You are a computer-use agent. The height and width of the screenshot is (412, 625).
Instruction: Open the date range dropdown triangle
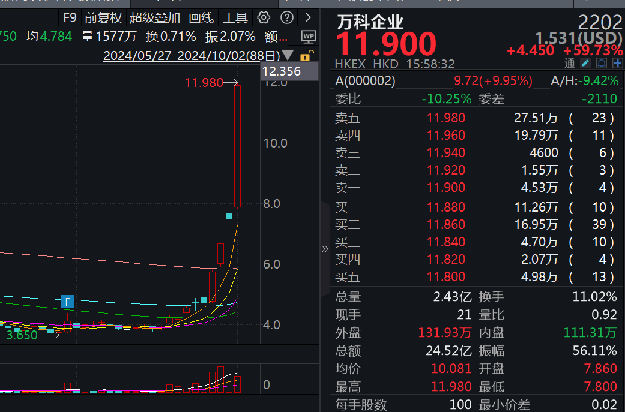pyautogui.click(x=288, y=55)
